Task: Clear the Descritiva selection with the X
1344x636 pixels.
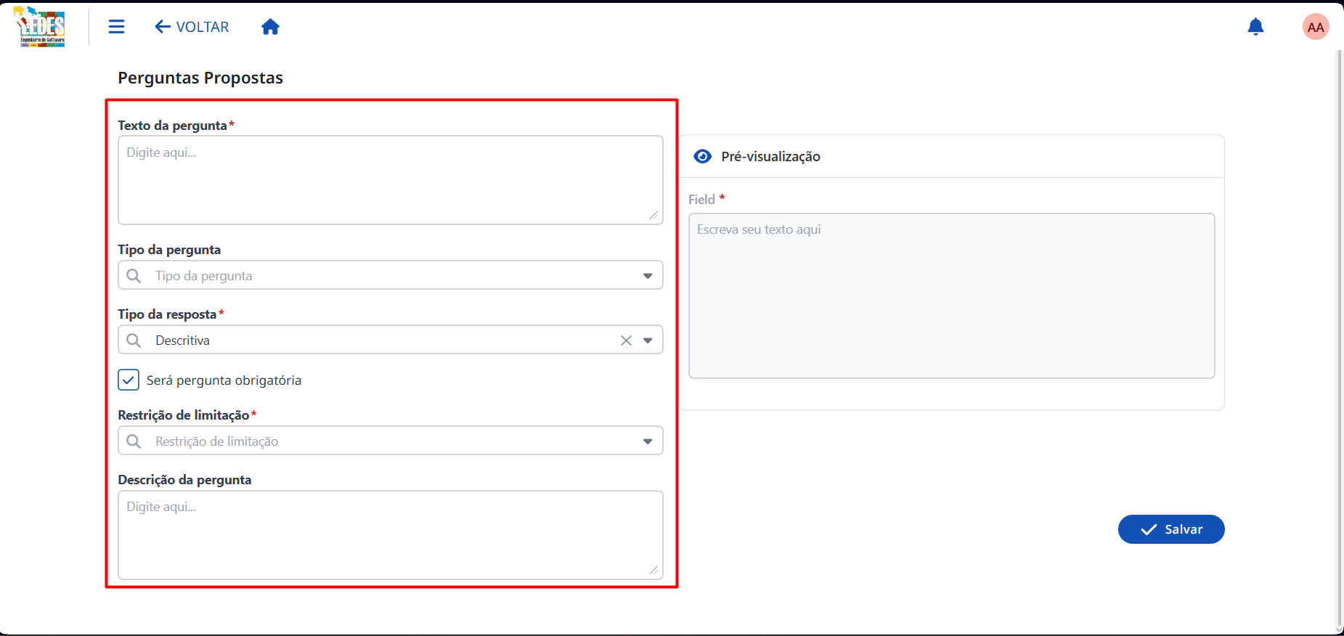Action: coord(626,341)
